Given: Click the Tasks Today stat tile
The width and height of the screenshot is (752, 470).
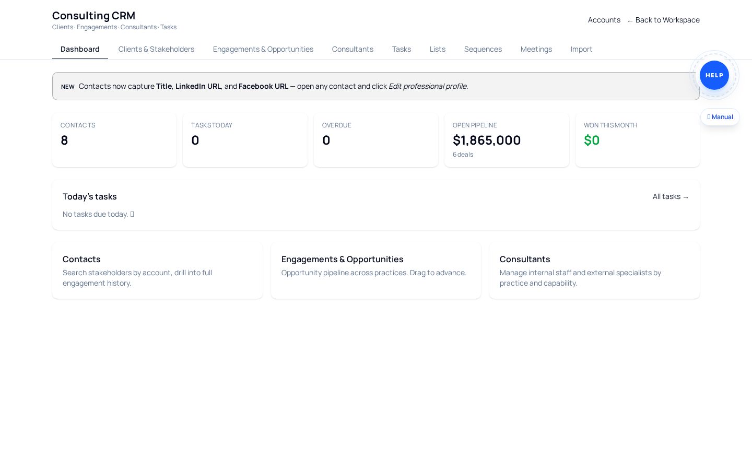Looking at the screenshot, I should tap(245, 140).
